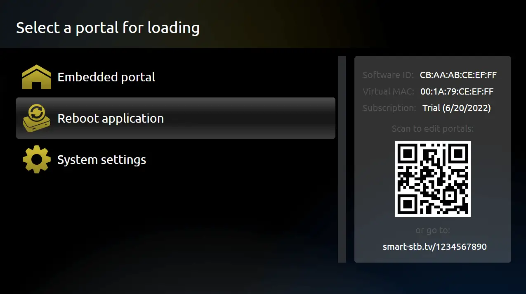
Task: Click the house icon for Embedded portal
Action: [x=37, y=77]
